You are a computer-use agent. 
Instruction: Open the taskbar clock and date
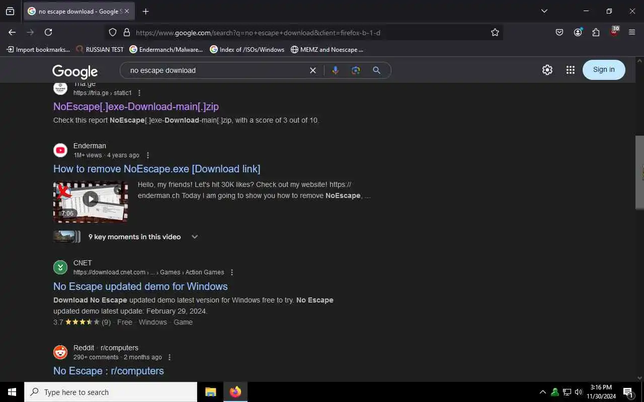click(x=601, y=392)
